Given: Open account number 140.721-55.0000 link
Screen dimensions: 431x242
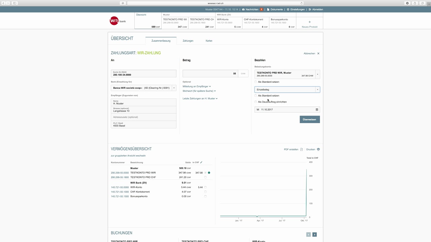Looking at the screenshot, I should [120, 187].
